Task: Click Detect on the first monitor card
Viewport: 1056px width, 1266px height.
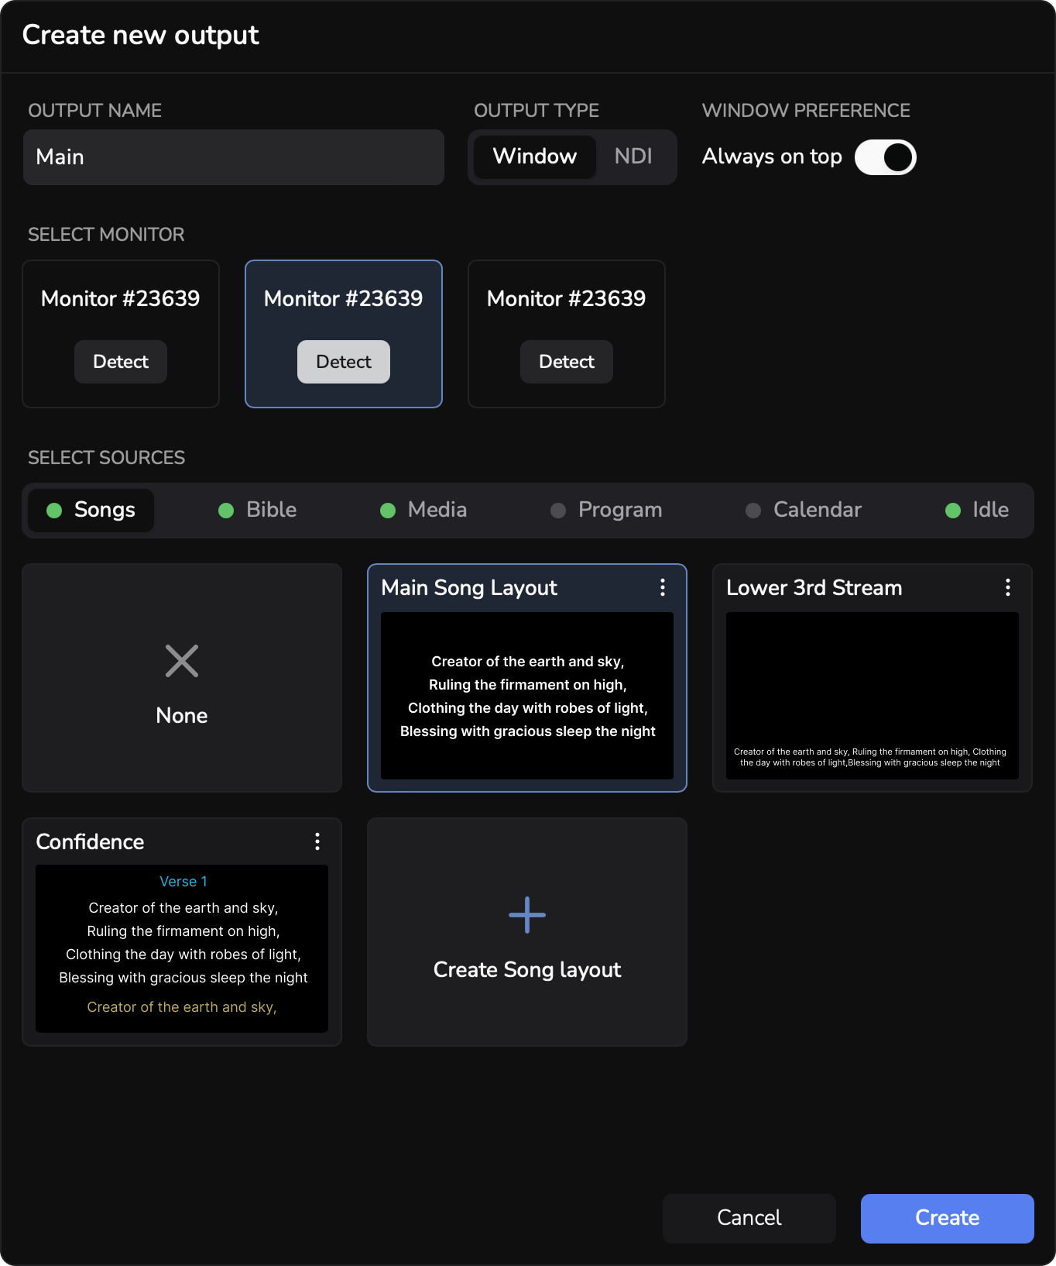Action: tap(121, 362)
